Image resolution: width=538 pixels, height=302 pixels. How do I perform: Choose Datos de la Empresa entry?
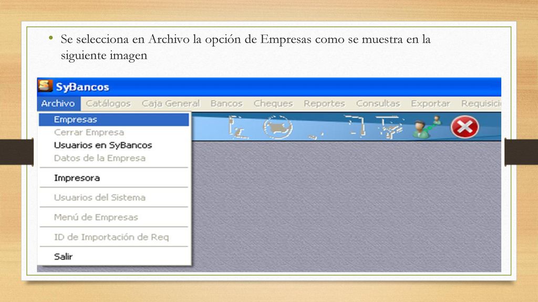pos(114,158)
